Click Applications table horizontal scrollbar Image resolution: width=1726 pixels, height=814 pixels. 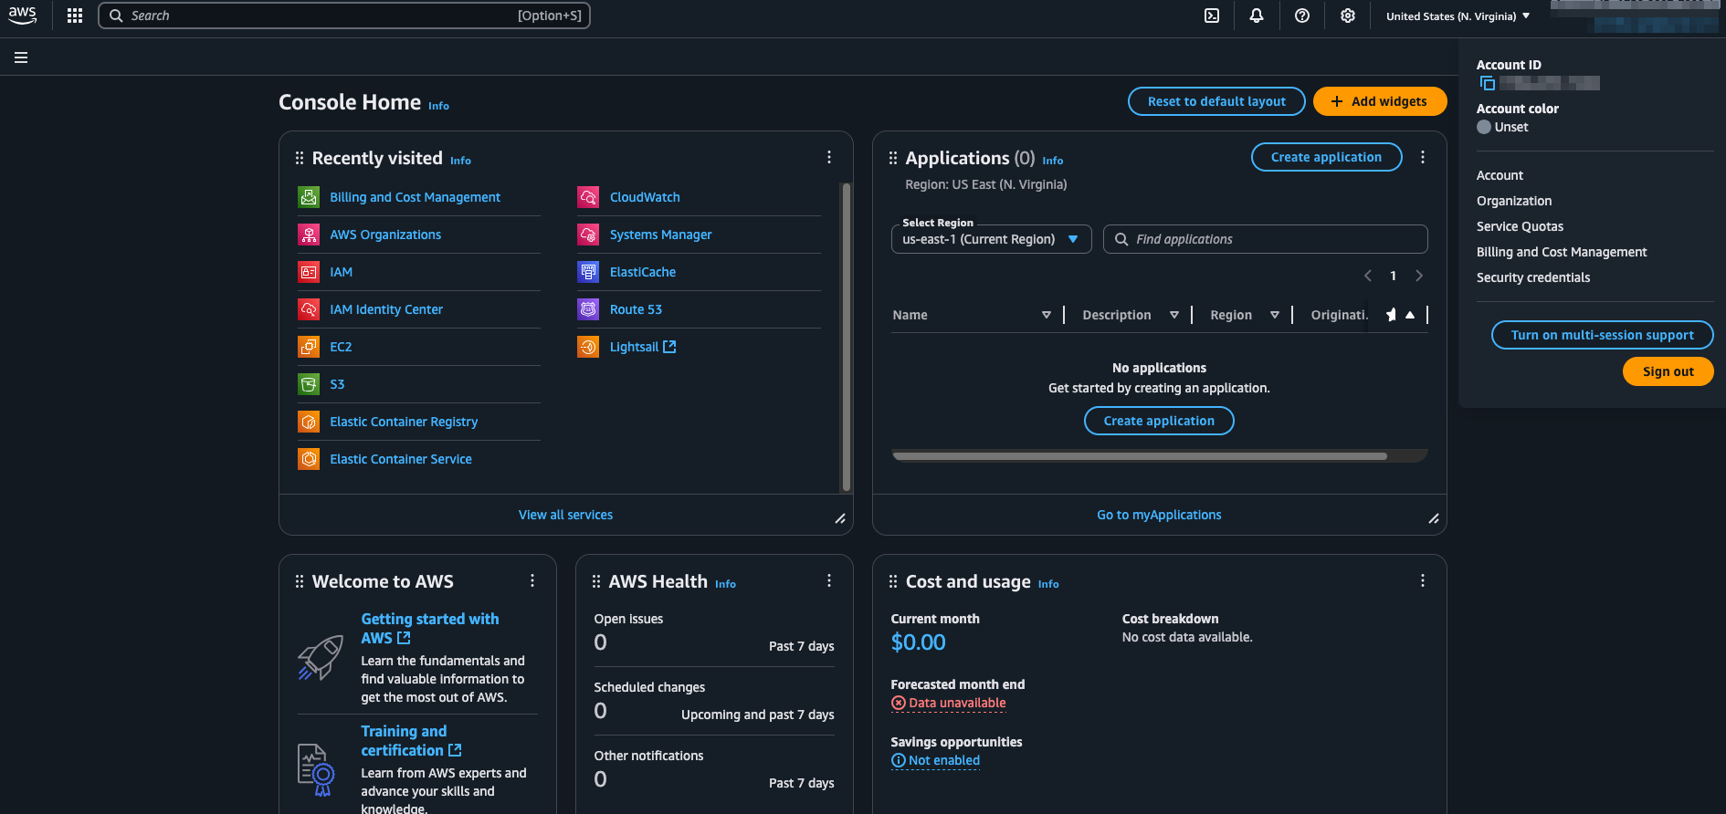pos(1140,455)
